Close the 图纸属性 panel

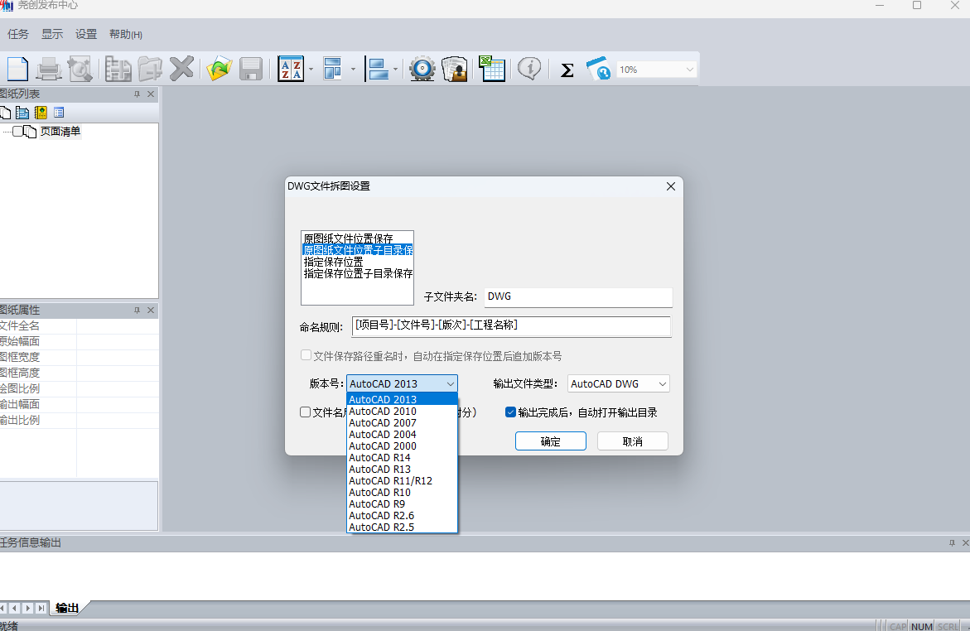point(151,310)
